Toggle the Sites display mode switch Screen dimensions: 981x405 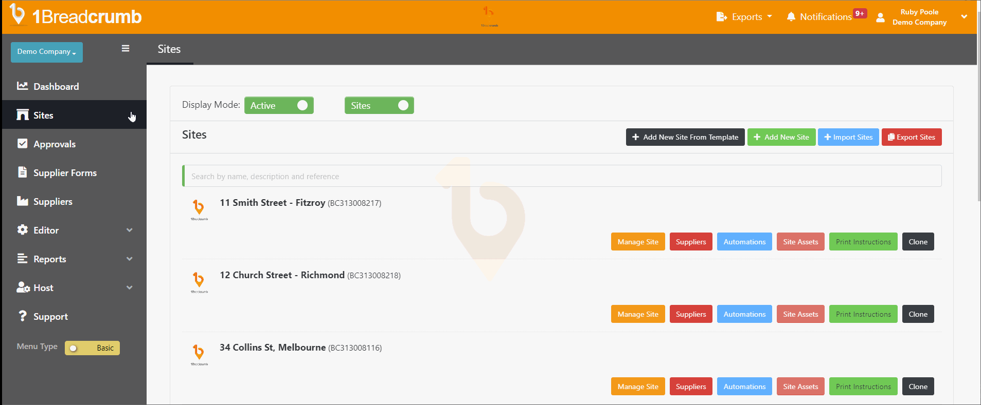point(379,105)
